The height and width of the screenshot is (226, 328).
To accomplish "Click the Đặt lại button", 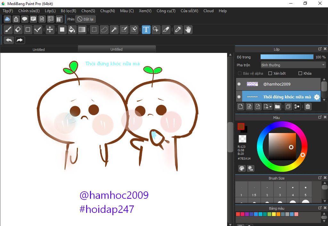I will 85,19.
